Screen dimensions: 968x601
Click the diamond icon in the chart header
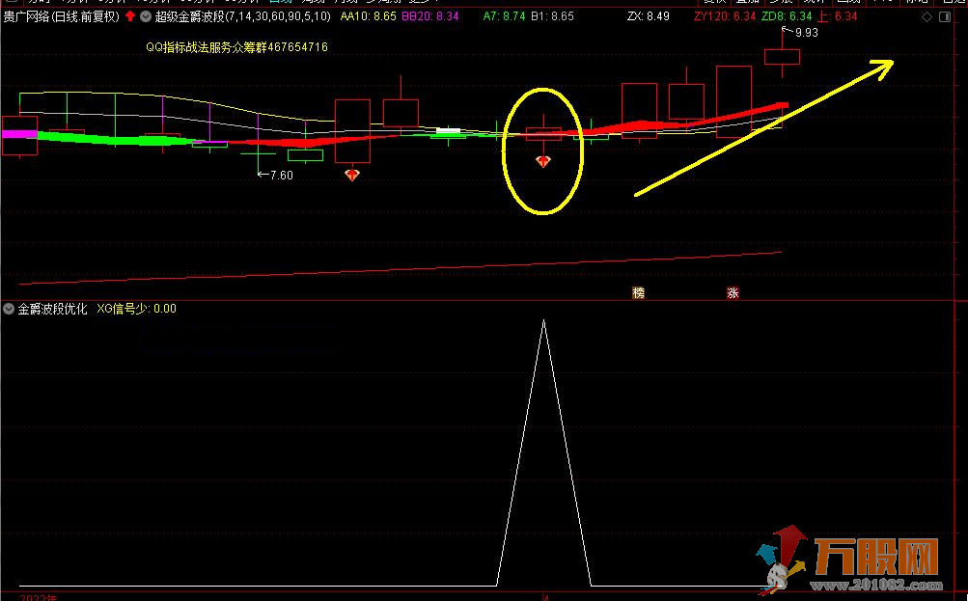(927, 16)
